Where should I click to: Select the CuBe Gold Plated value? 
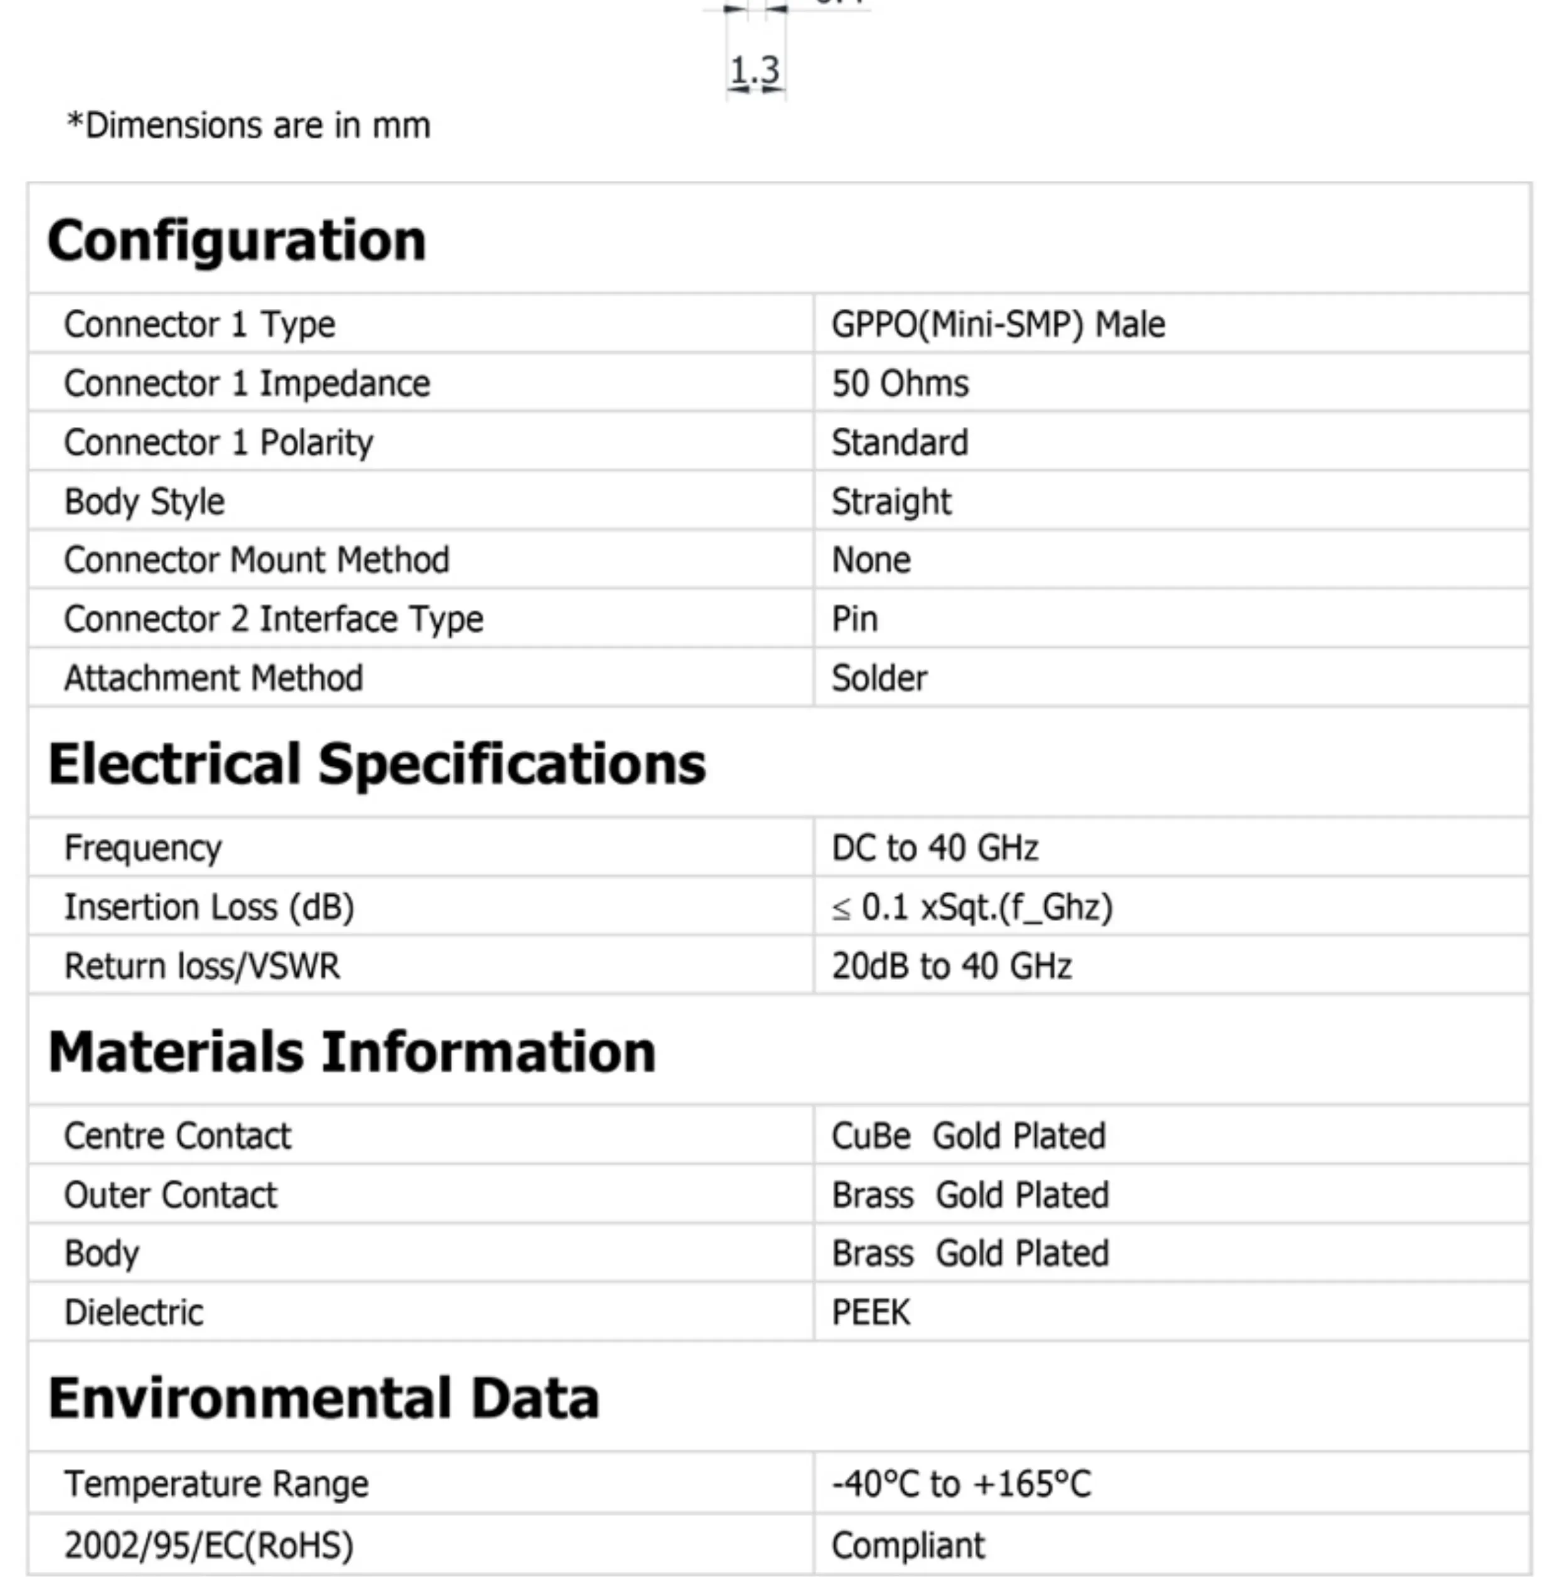(968, 1136)
